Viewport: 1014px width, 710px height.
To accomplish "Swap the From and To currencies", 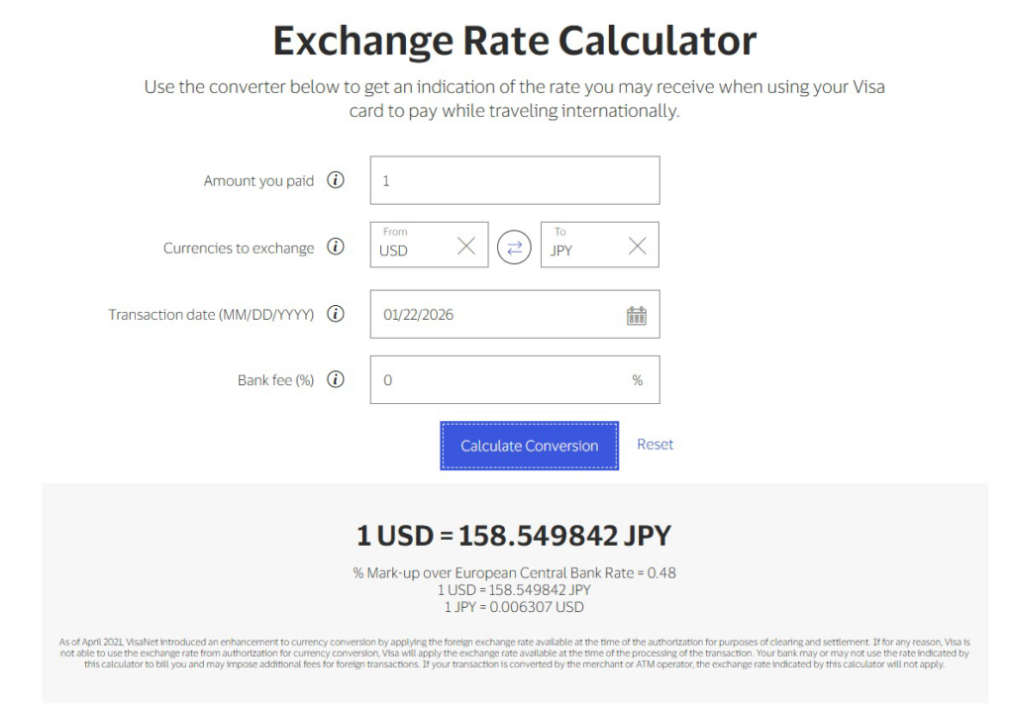I will (x=514, y=248).
